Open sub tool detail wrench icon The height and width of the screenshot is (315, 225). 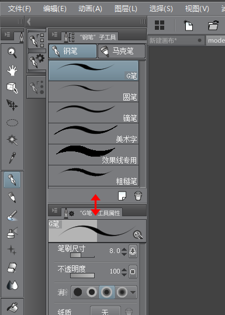point(138,235)
